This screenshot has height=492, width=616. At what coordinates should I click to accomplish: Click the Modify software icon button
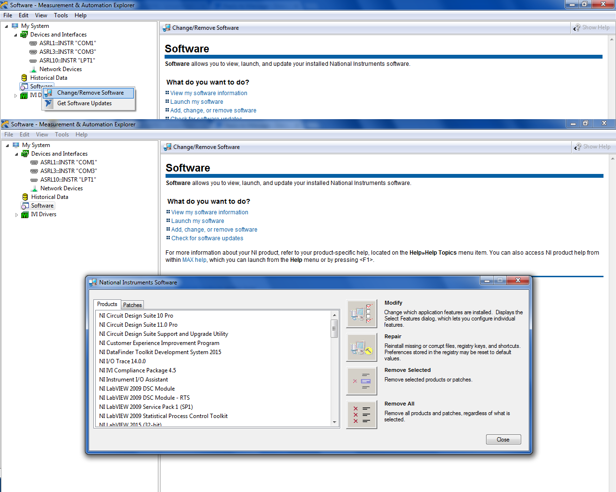point(362,314)
